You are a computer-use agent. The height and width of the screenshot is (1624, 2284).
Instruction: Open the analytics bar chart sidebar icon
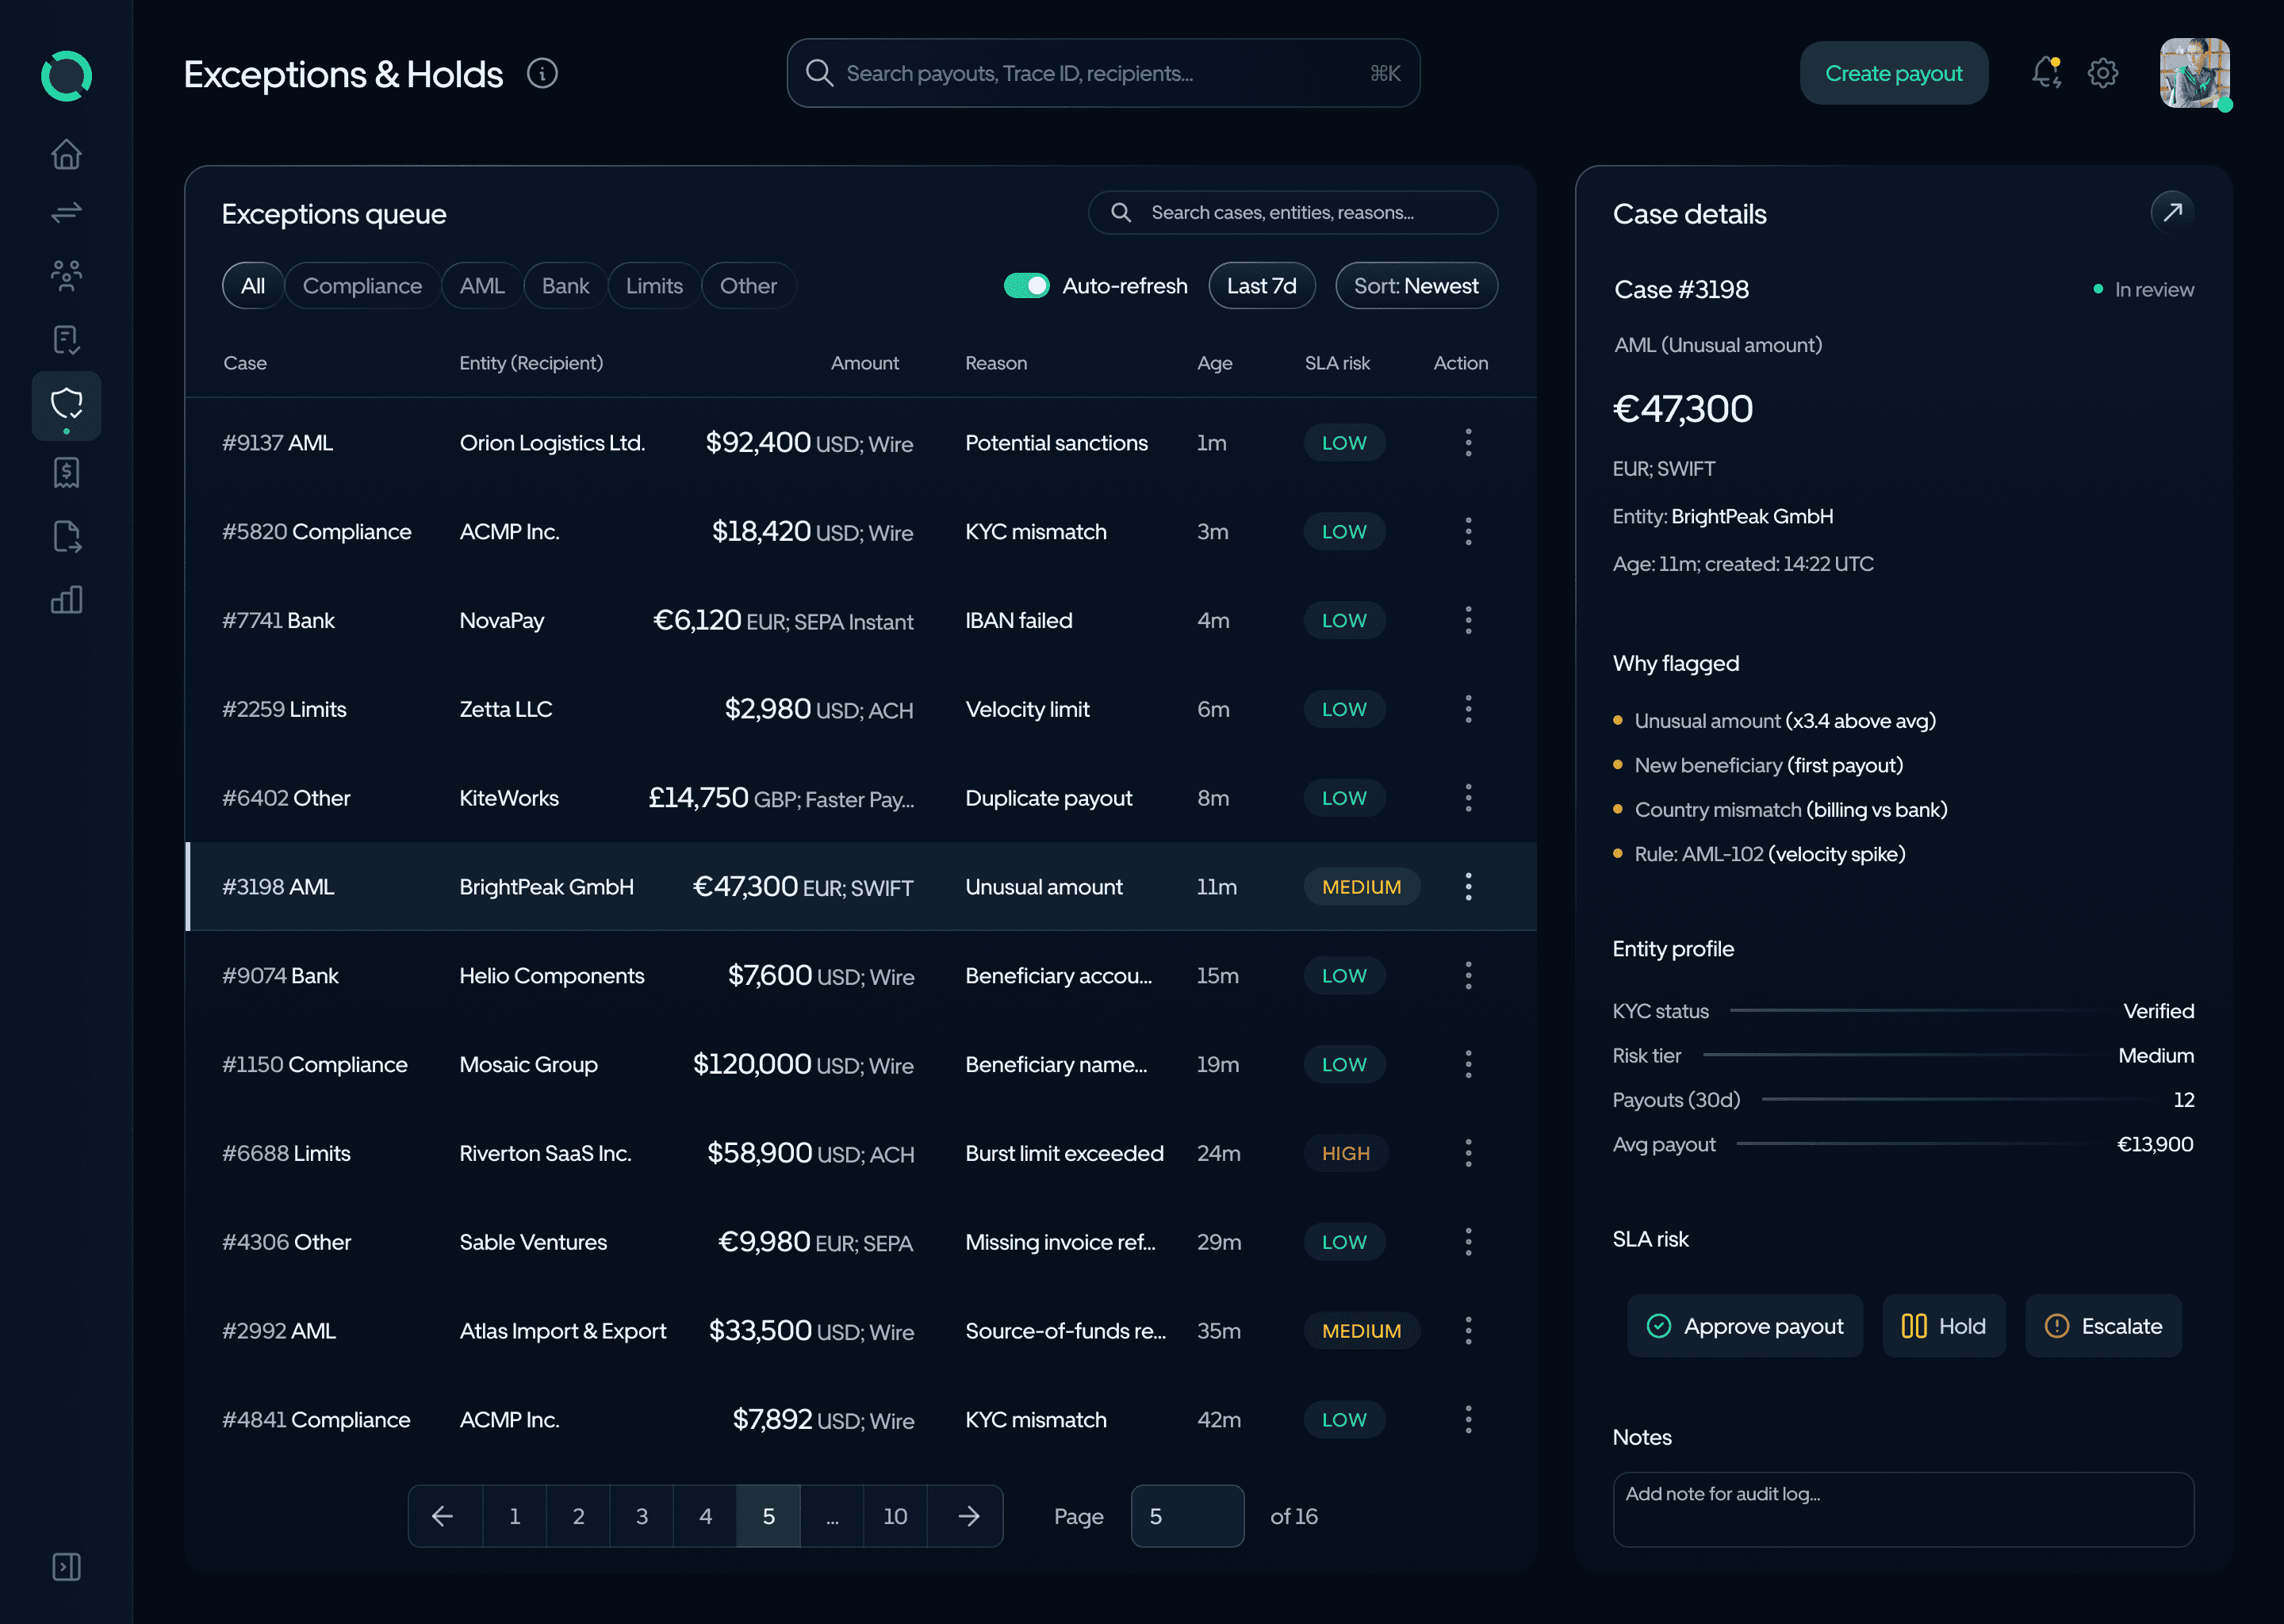[x=66, y=600]
